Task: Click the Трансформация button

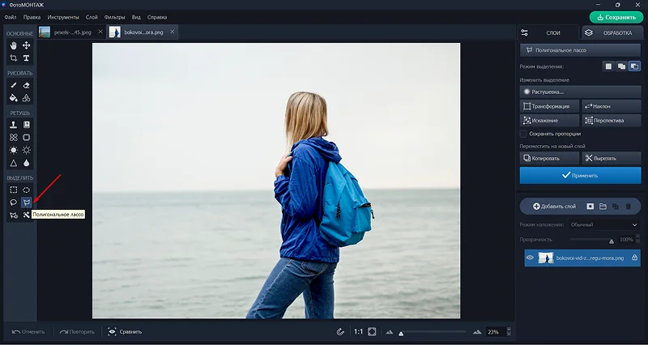Action: (x=549, y=106)
